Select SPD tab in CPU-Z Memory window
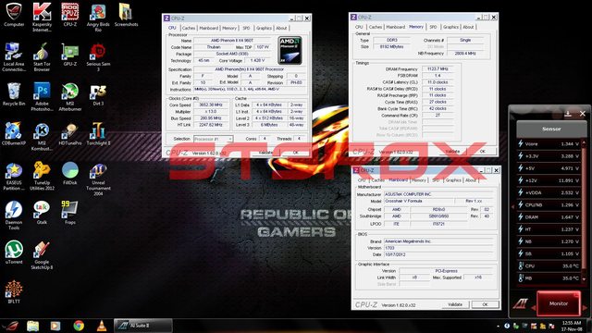592x333 pixels. tap(433, 27)
